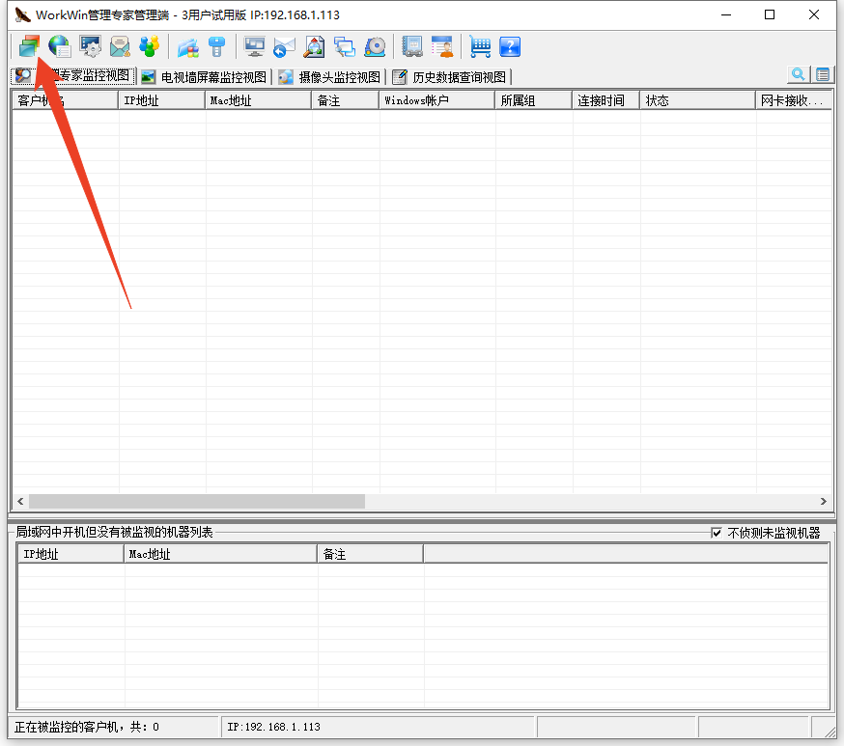Screen dimensions: 844x746
Task: Click the disc drive toolbar icon
Action: 375,46
